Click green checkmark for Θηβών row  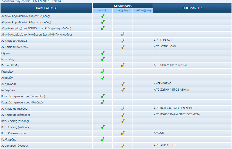[102, 53]
